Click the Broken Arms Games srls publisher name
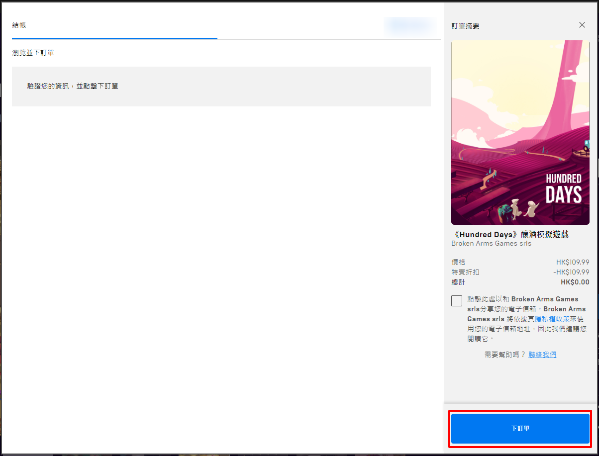 click(491, 244)
